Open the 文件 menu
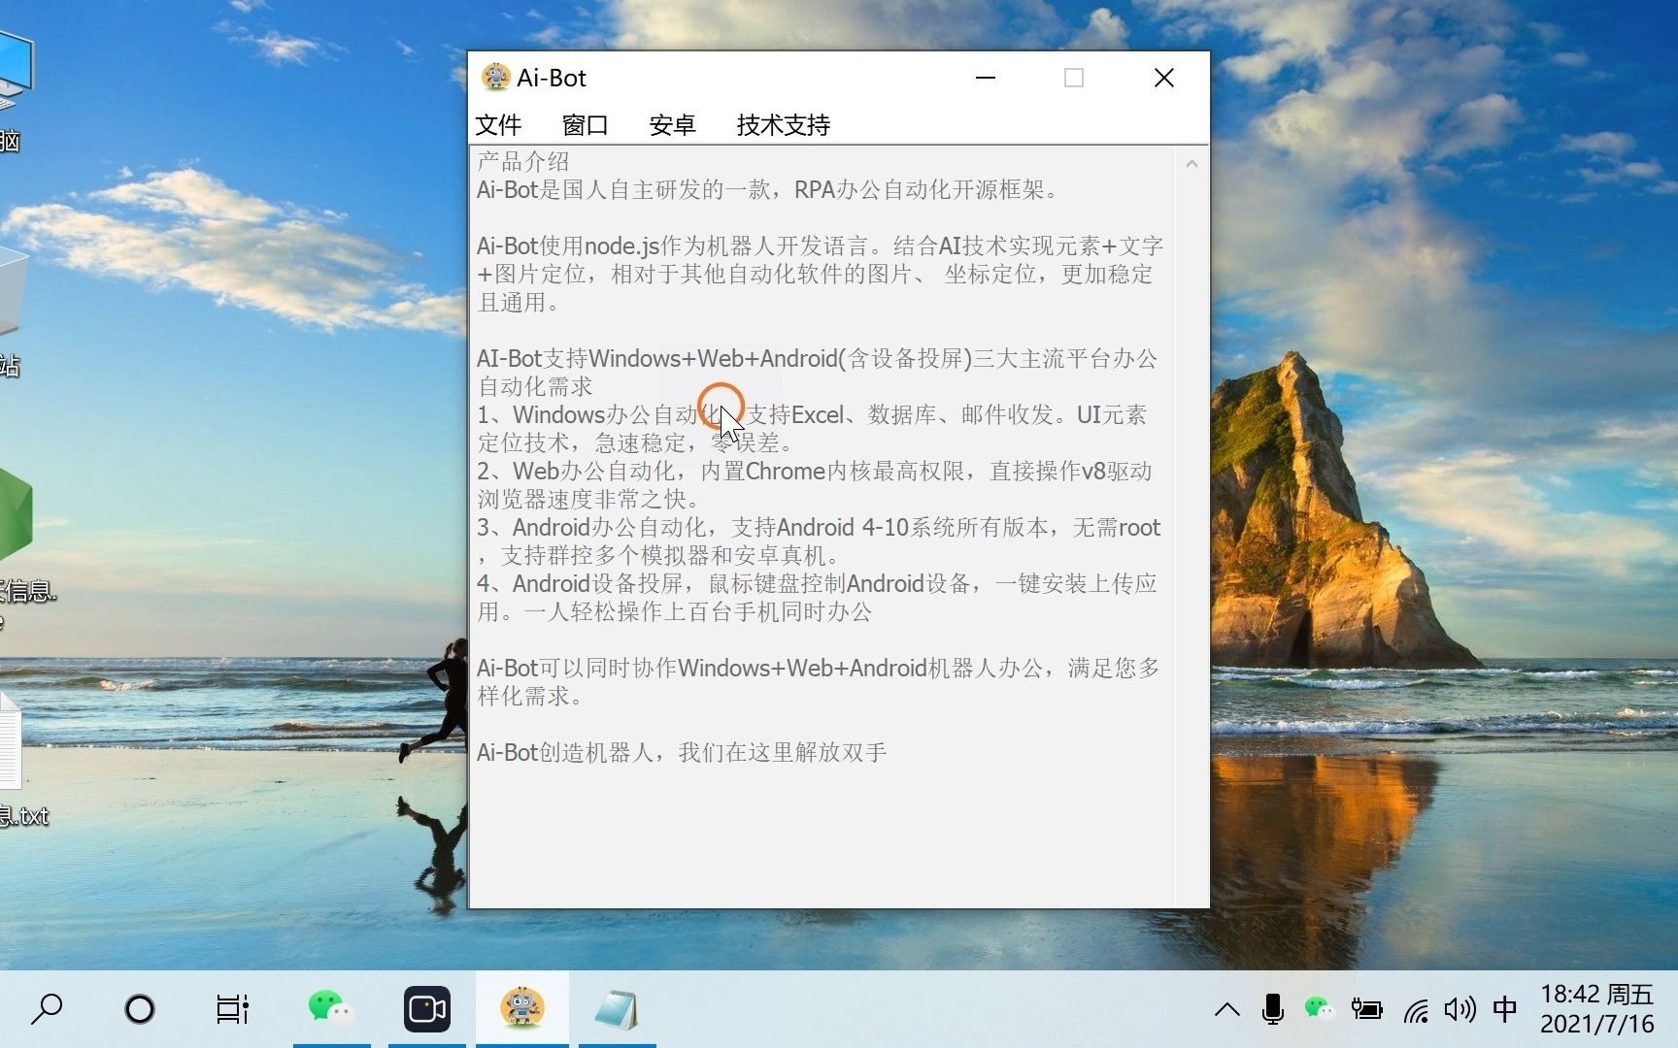 pyautogui.click(x=498, y=125)
